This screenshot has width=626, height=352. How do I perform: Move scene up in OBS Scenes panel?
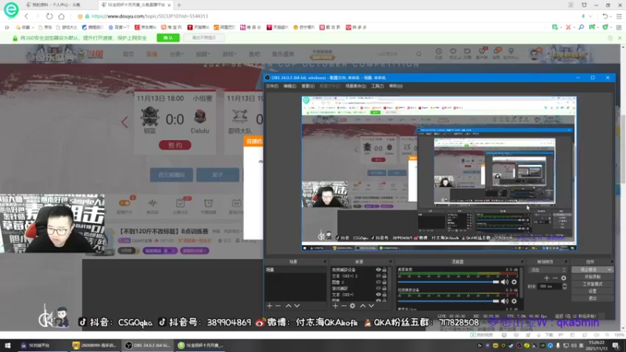(x=288, y=306)
